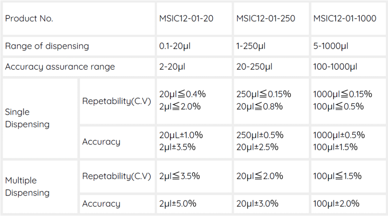Click the Accuracy assurance range label
The image size is (388, 216).
pyautogui.click(x=60, y=67)
